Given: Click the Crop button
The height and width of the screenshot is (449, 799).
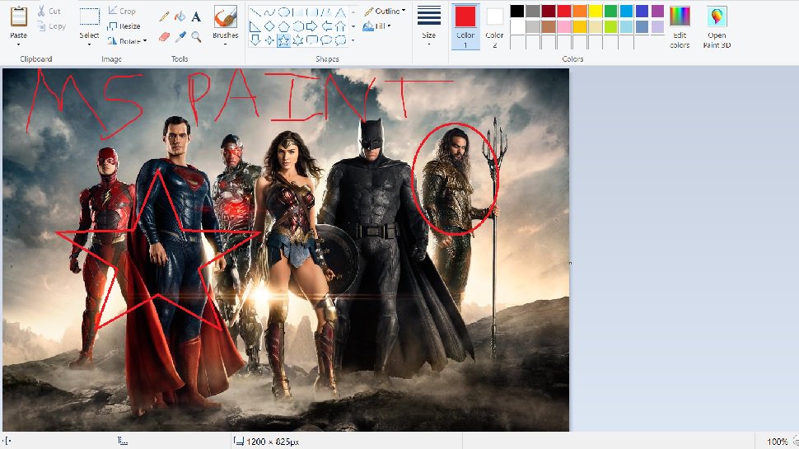Looking at the screenshot, I should pos(122,11).
